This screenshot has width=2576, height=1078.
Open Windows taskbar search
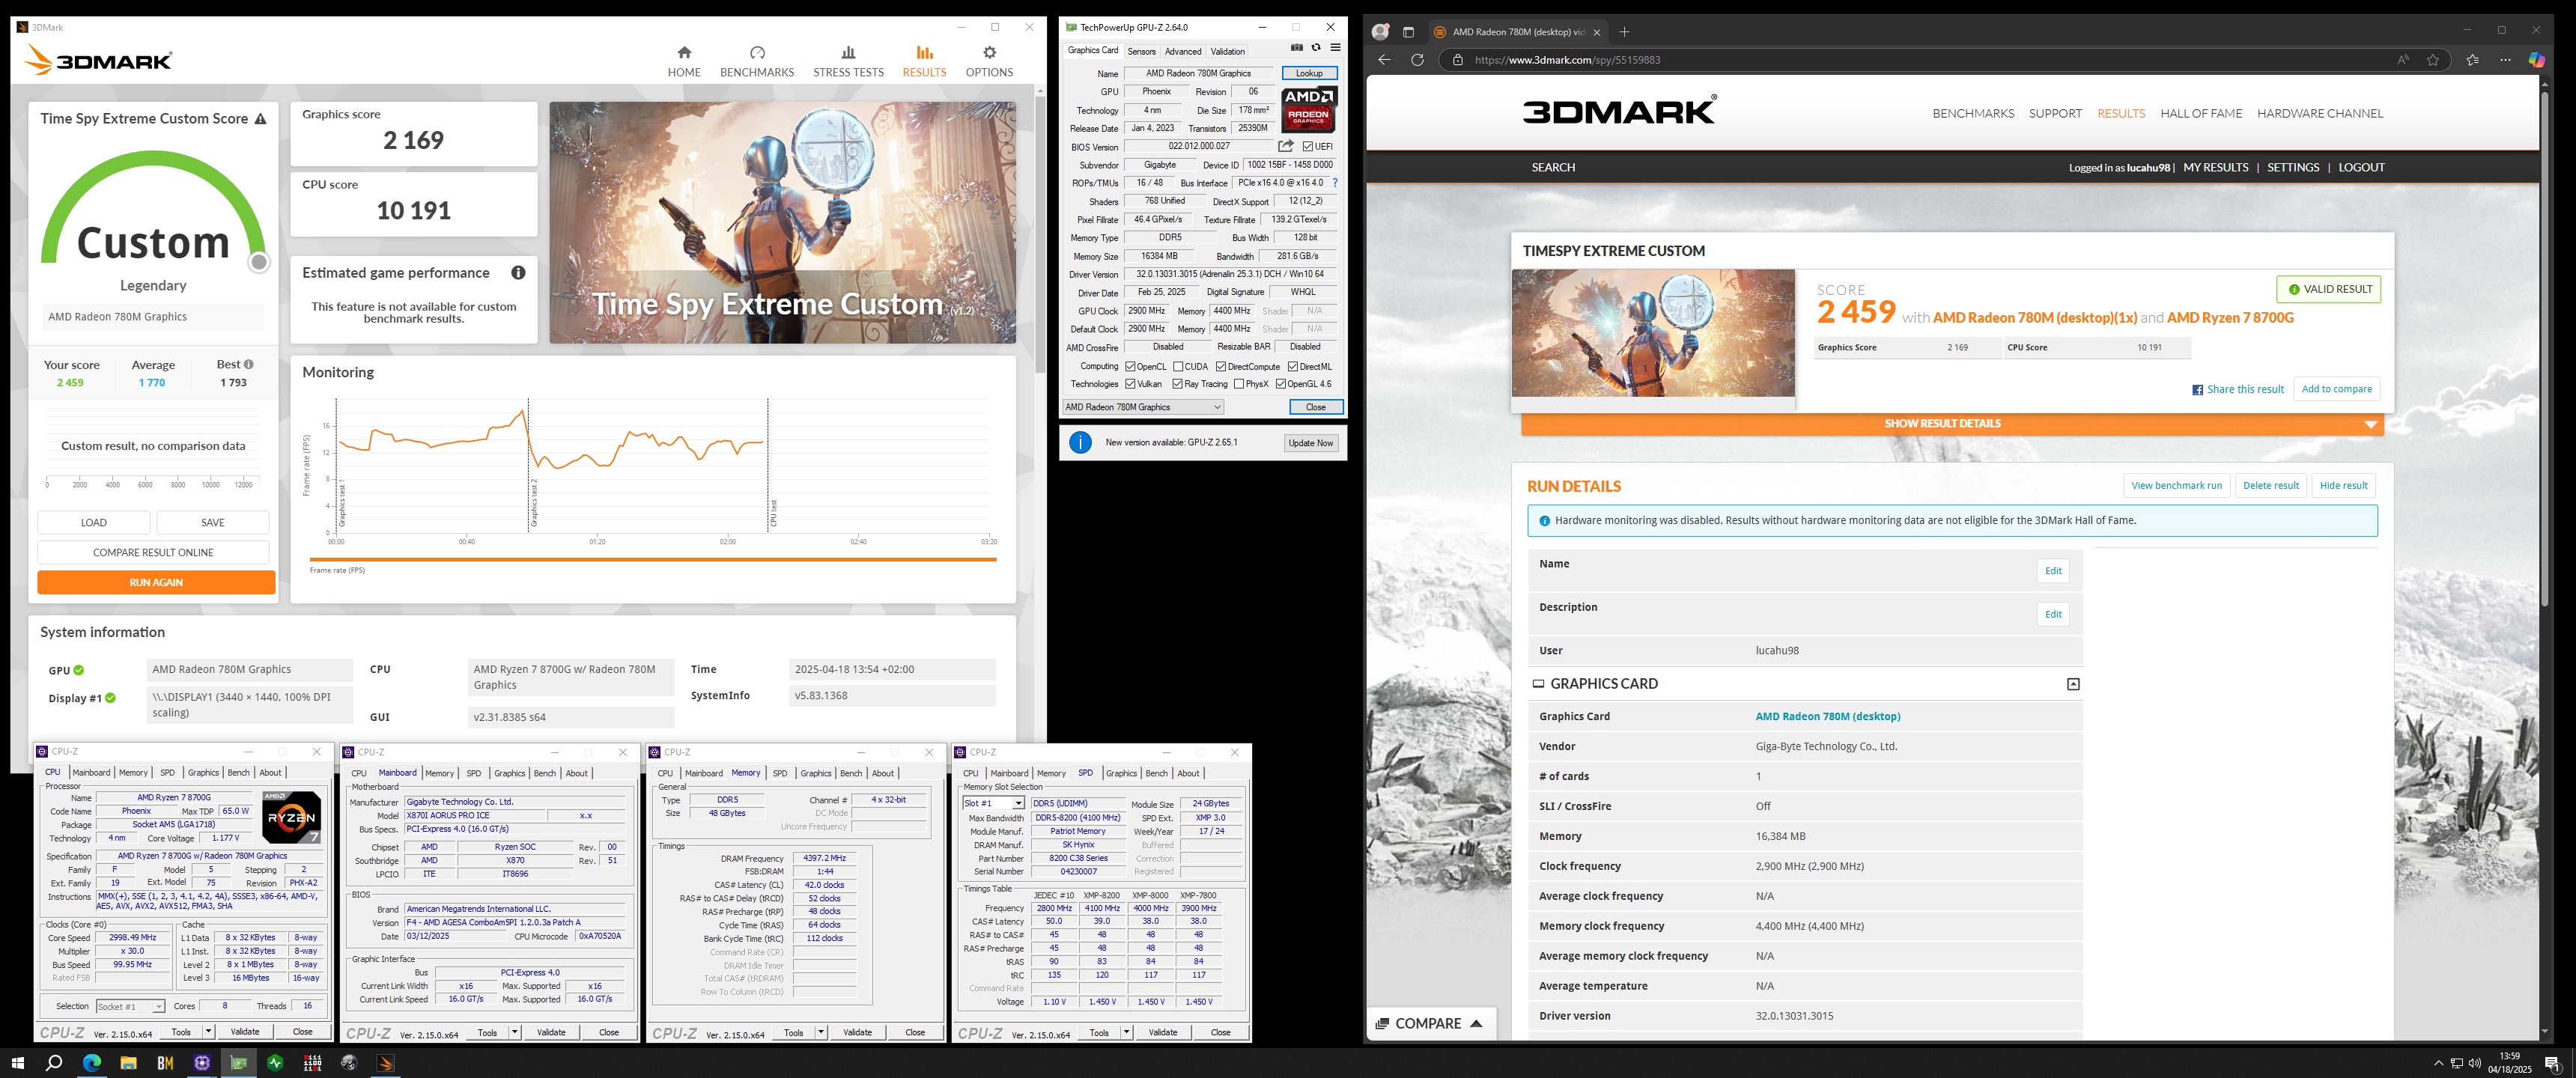(55, 1063)
